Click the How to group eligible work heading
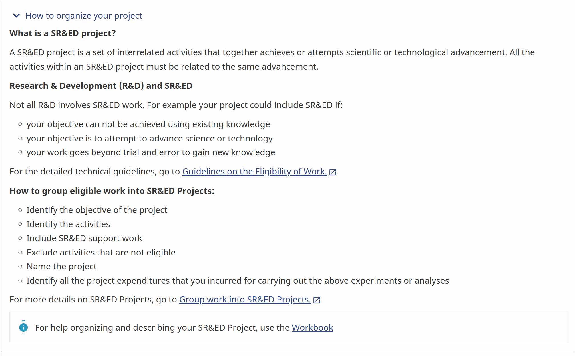The height and width of the screenshot is (356, 575). [112, 191]
